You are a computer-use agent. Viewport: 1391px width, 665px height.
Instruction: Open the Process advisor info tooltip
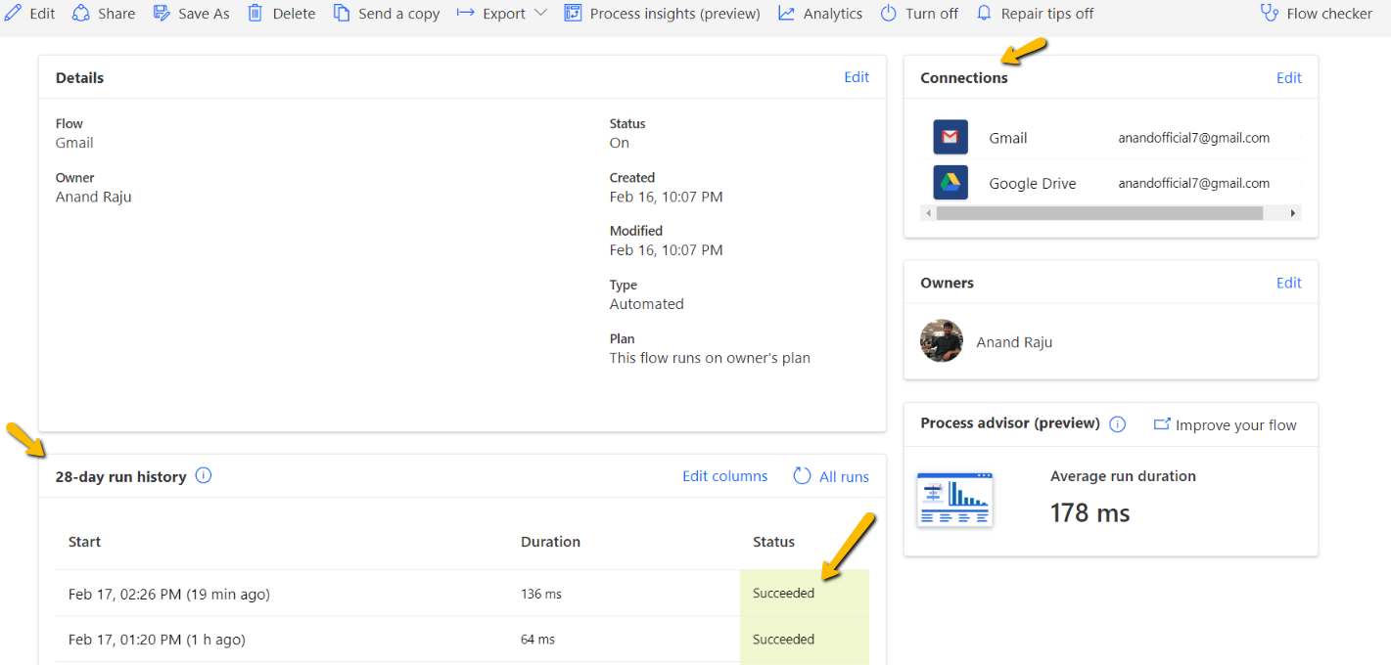point(1117,423)
